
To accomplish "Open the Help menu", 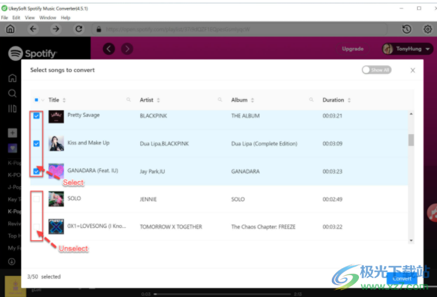I will tap(65, 18).
